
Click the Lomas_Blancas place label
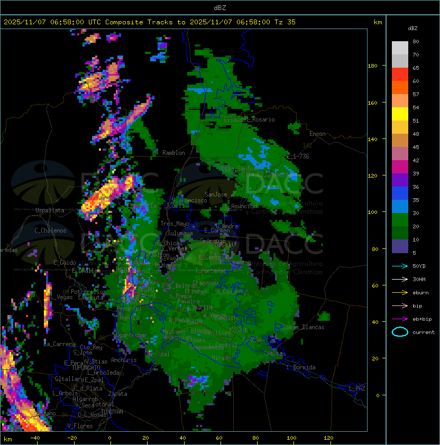point(304,327)
